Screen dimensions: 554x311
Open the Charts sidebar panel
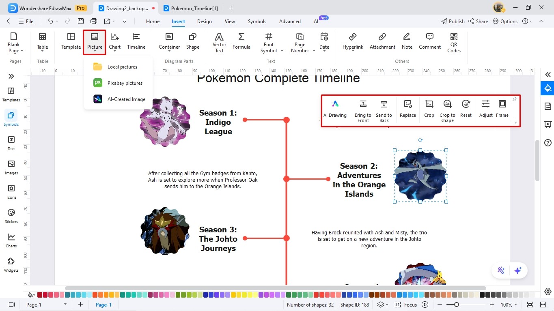[11, 240]
